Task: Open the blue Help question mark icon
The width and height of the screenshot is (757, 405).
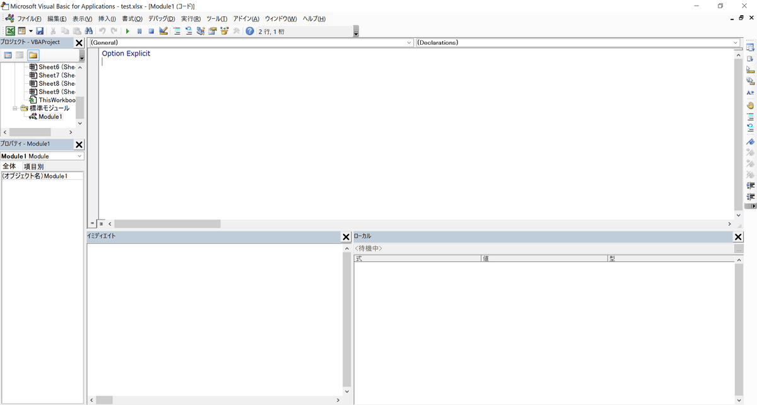Action: point(250,31)
